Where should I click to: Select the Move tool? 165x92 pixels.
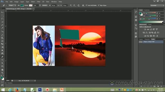(2, 12)
